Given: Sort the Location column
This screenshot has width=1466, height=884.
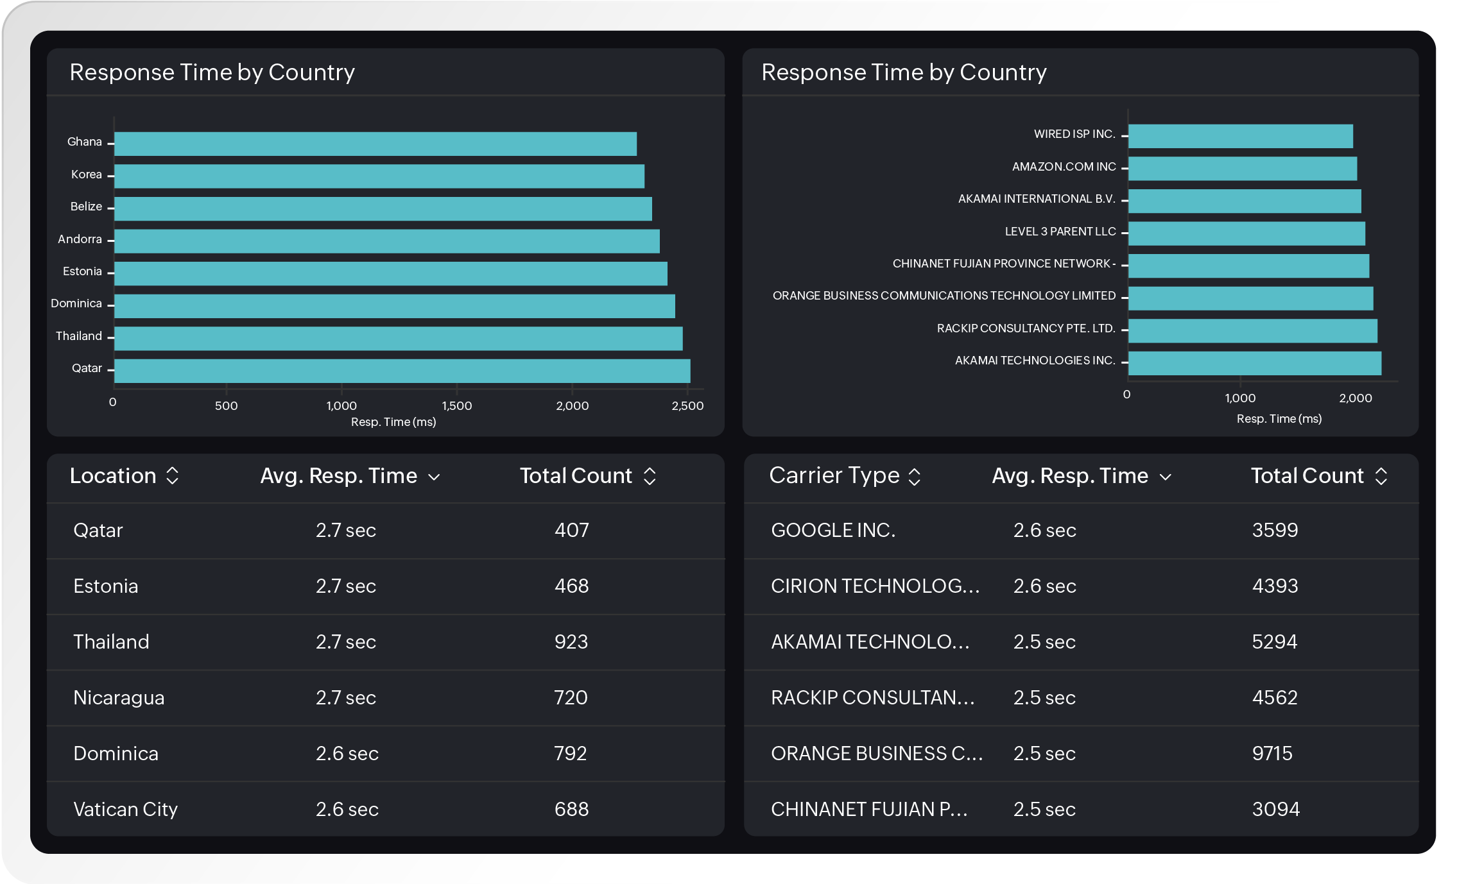Looking at the screenshot, I should pos(171,476).
